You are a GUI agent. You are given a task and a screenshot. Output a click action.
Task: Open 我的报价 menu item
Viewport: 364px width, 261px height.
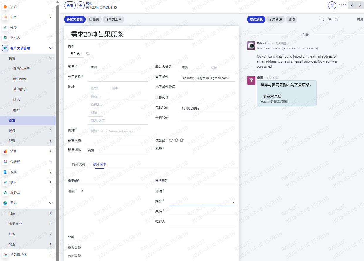tap(20, 89)
